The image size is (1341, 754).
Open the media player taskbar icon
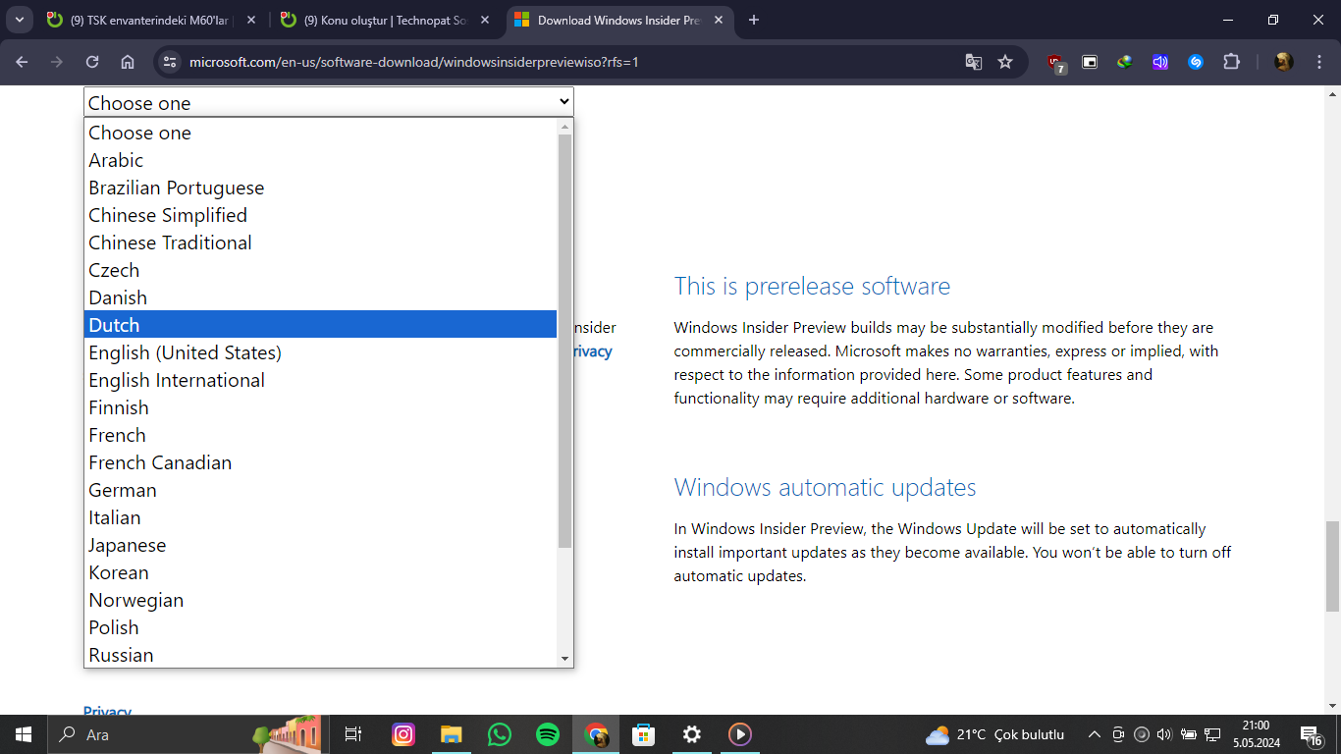[x=740, y=734]
